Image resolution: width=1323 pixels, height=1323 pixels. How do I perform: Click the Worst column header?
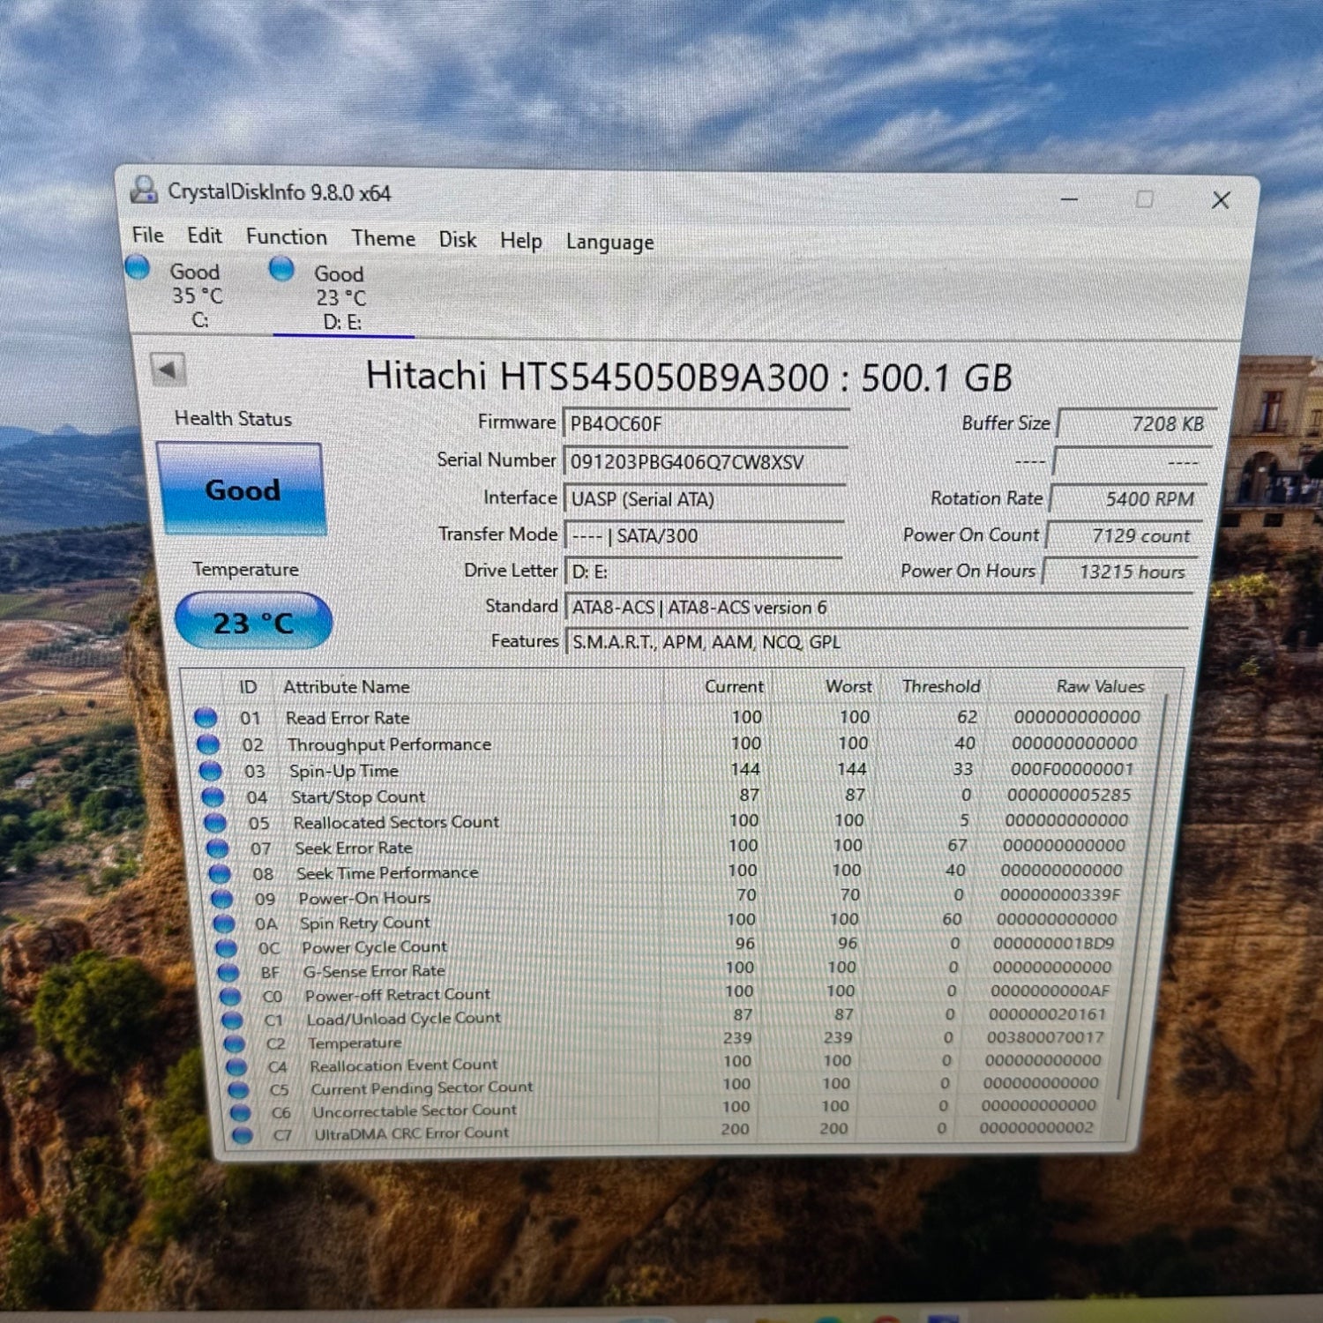click(848, 685)
